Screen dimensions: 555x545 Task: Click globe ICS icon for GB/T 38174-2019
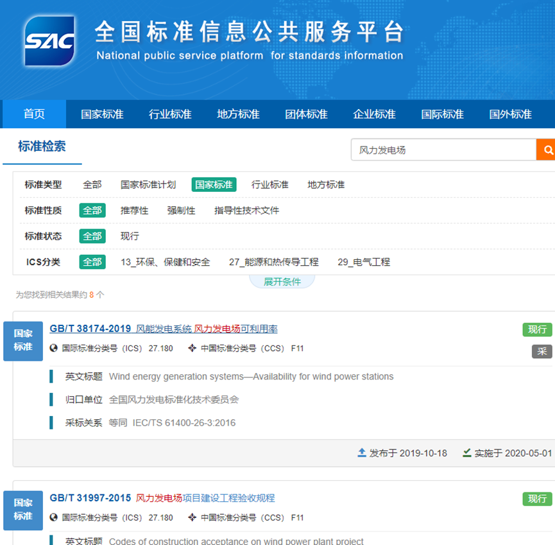pyautogui.click(x=53, y=348)
